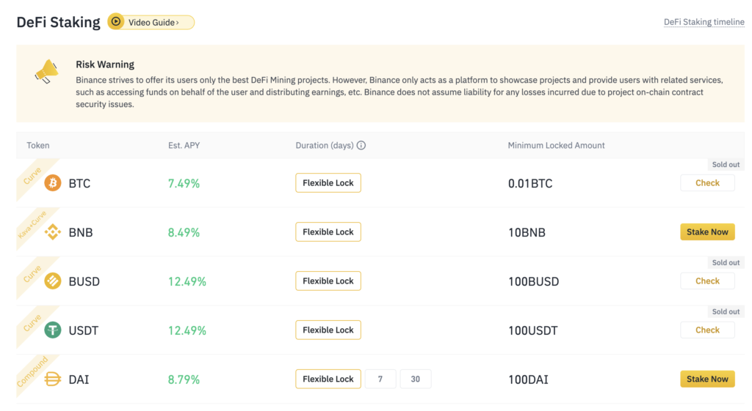Click the 10BNB minimum amount
This screenshot has height=411, width=752.
(x=527, y=232)
